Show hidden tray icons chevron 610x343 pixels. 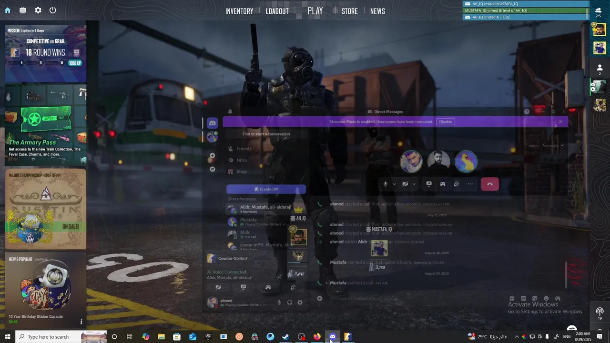[x=517, y=337]
